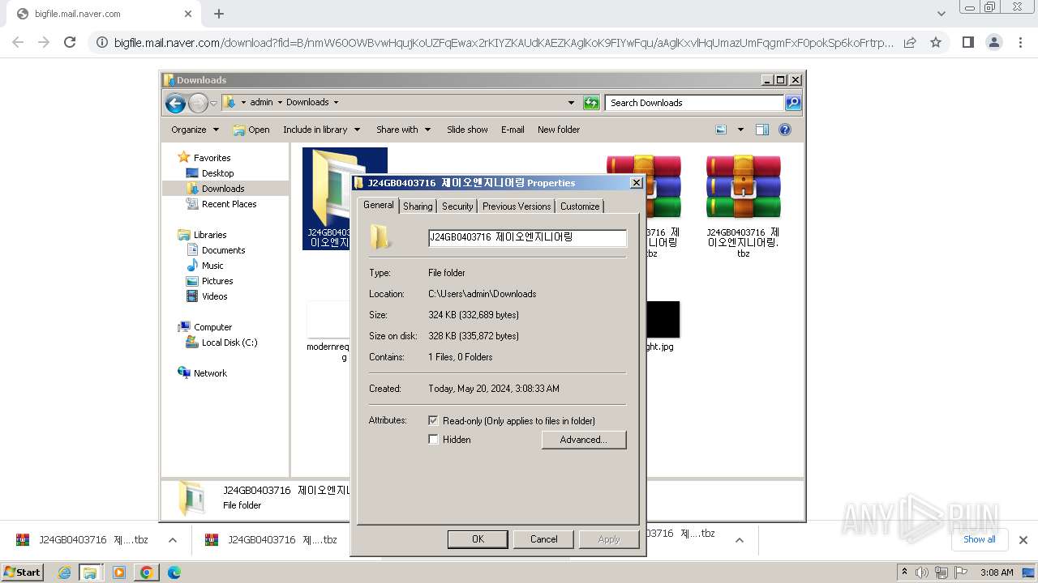Click the Search Downloads field
Screen dimensions: 1038x583
[x=694, y=103]
